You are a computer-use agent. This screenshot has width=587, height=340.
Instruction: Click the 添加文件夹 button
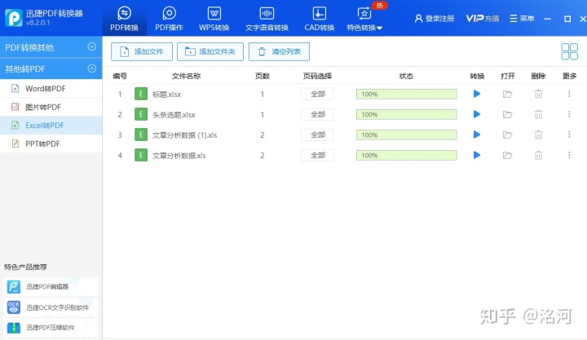click(x=210, y=51)
